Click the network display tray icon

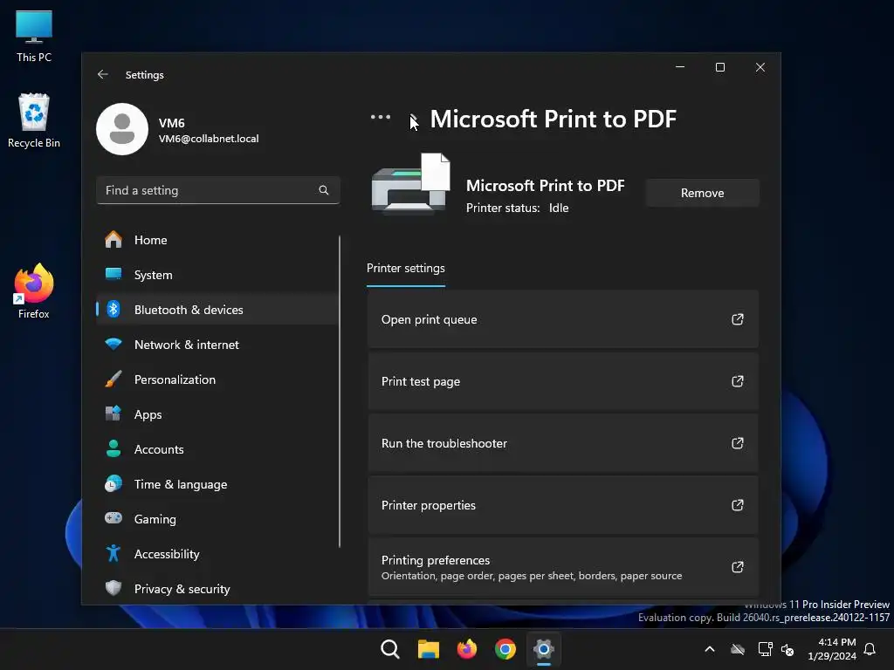(x=765, y=649)
